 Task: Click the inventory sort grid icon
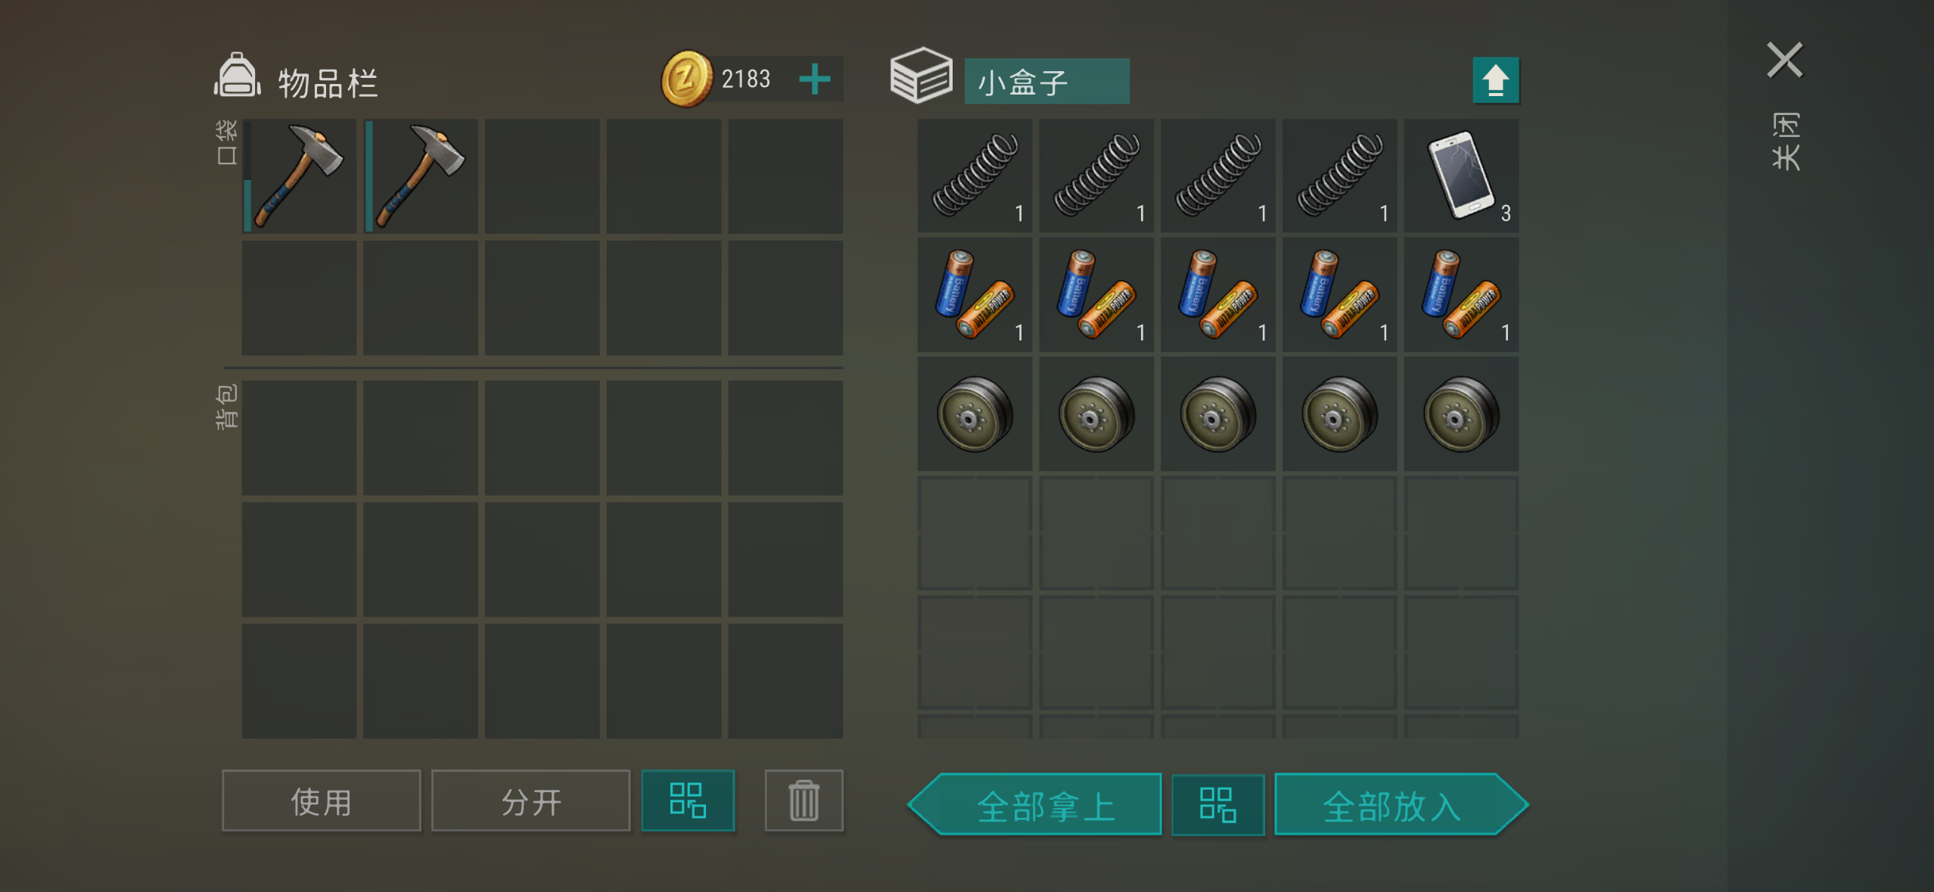coord(688,800)
